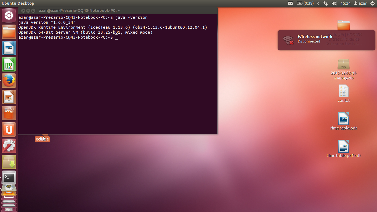Open Ubuntu Software Center in launcher
This screenshot has height=212, width=377.
[x=9, y=113]
